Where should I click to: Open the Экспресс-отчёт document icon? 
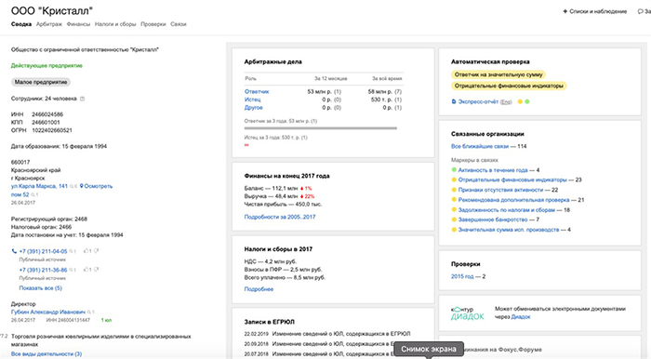(454, 101)
